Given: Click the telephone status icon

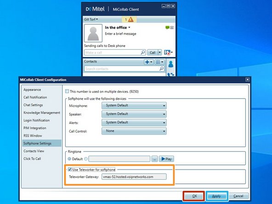Looking at the screenshot, I should (172, 28).
